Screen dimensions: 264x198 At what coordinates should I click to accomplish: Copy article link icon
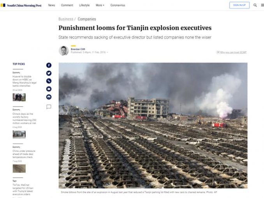point(49,81)
